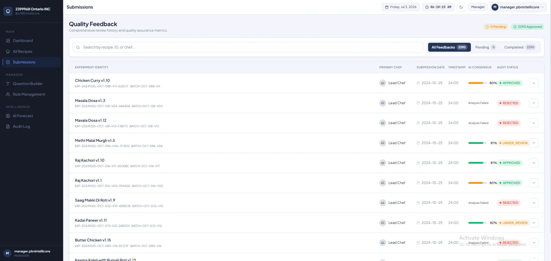Expand the Masala Dosa v1.3 row
Viewport: 551px width, 261px height.
tap(534, 103)
